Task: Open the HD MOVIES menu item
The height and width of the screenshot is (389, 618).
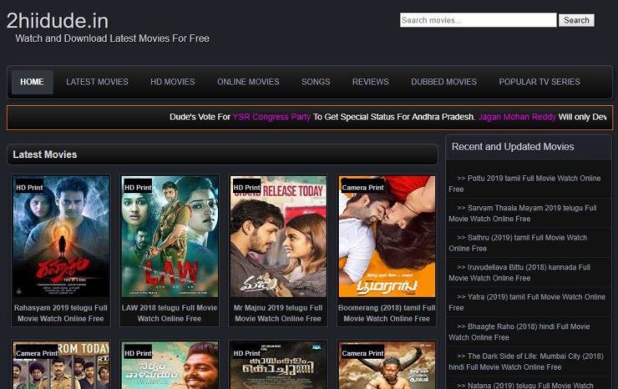Action: point(173,82)
